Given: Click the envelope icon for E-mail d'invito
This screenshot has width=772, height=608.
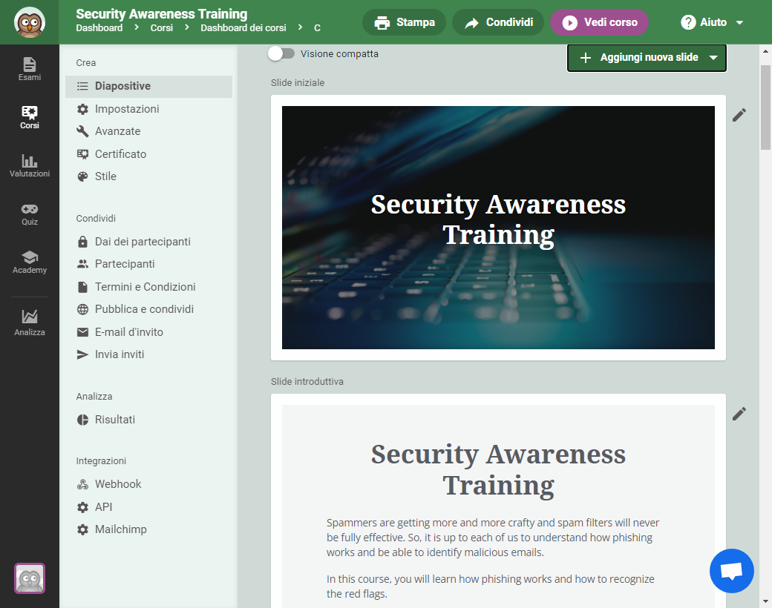Looking at the screenshot, I should pos(82,332).
